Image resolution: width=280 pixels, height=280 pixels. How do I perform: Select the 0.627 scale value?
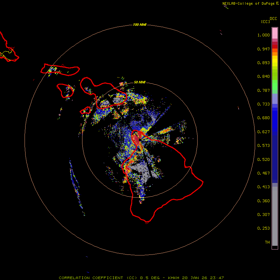tap(264, 132)
